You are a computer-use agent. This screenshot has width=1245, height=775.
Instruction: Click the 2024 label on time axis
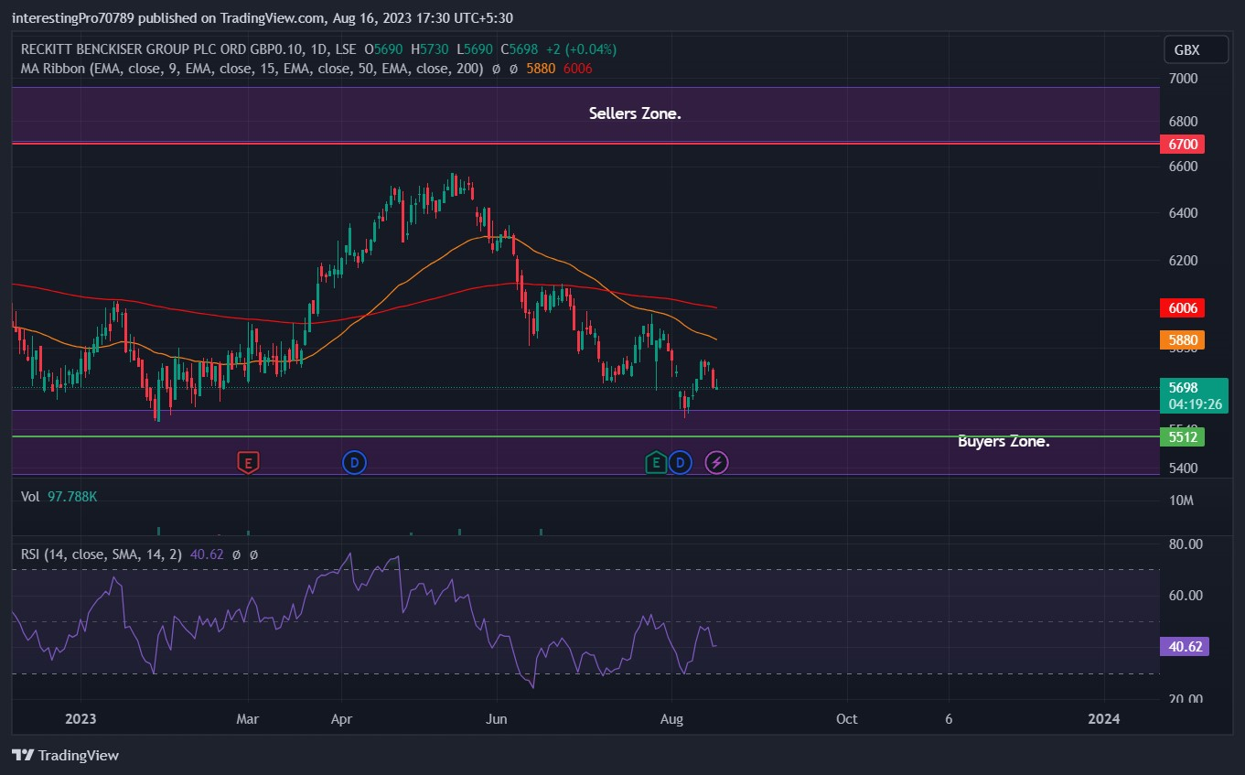(1104, 718)
